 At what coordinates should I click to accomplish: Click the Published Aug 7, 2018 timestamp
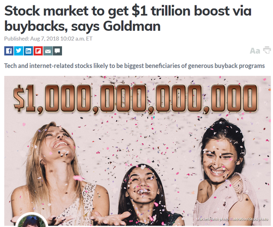tap(48, 39)
